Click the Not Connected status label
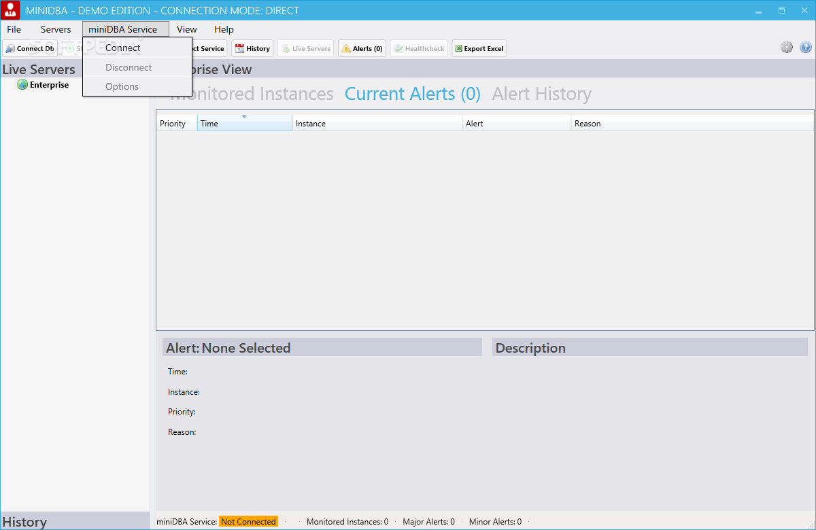This screenshot has width=816, height=530. point(248,522)
